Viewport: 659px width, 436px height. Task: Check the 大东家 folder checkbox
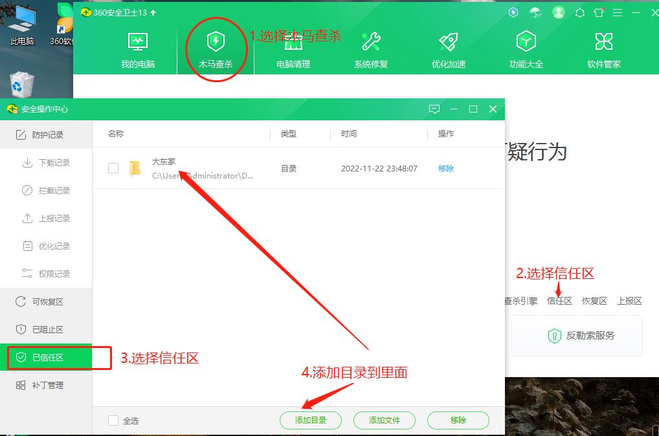pyautogui.click(x=113, y=168)
